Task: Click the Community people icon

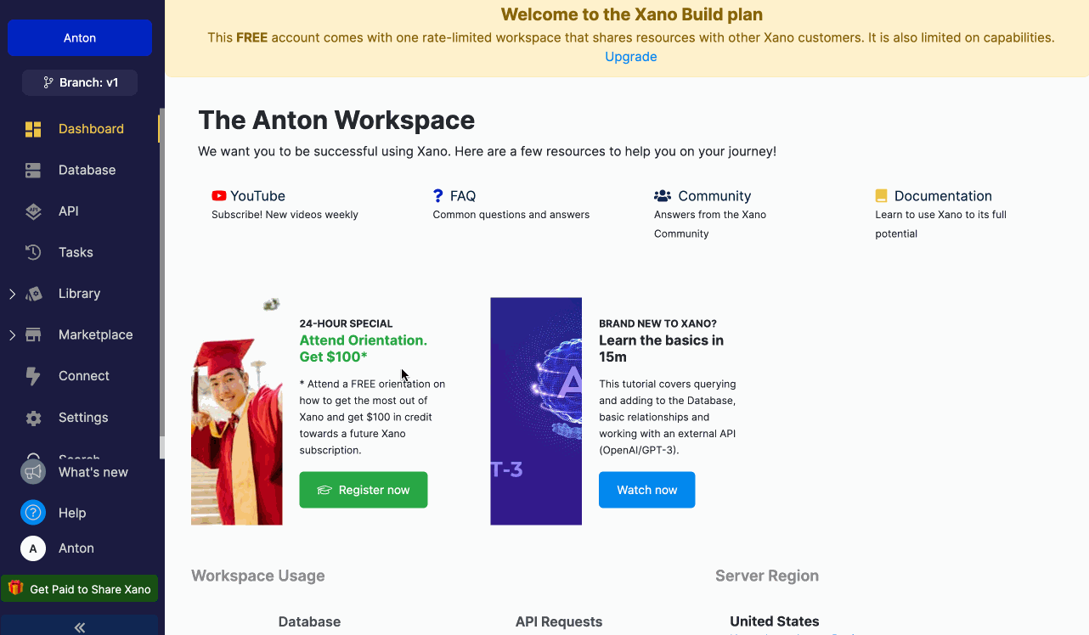Action: click(663, 196)
